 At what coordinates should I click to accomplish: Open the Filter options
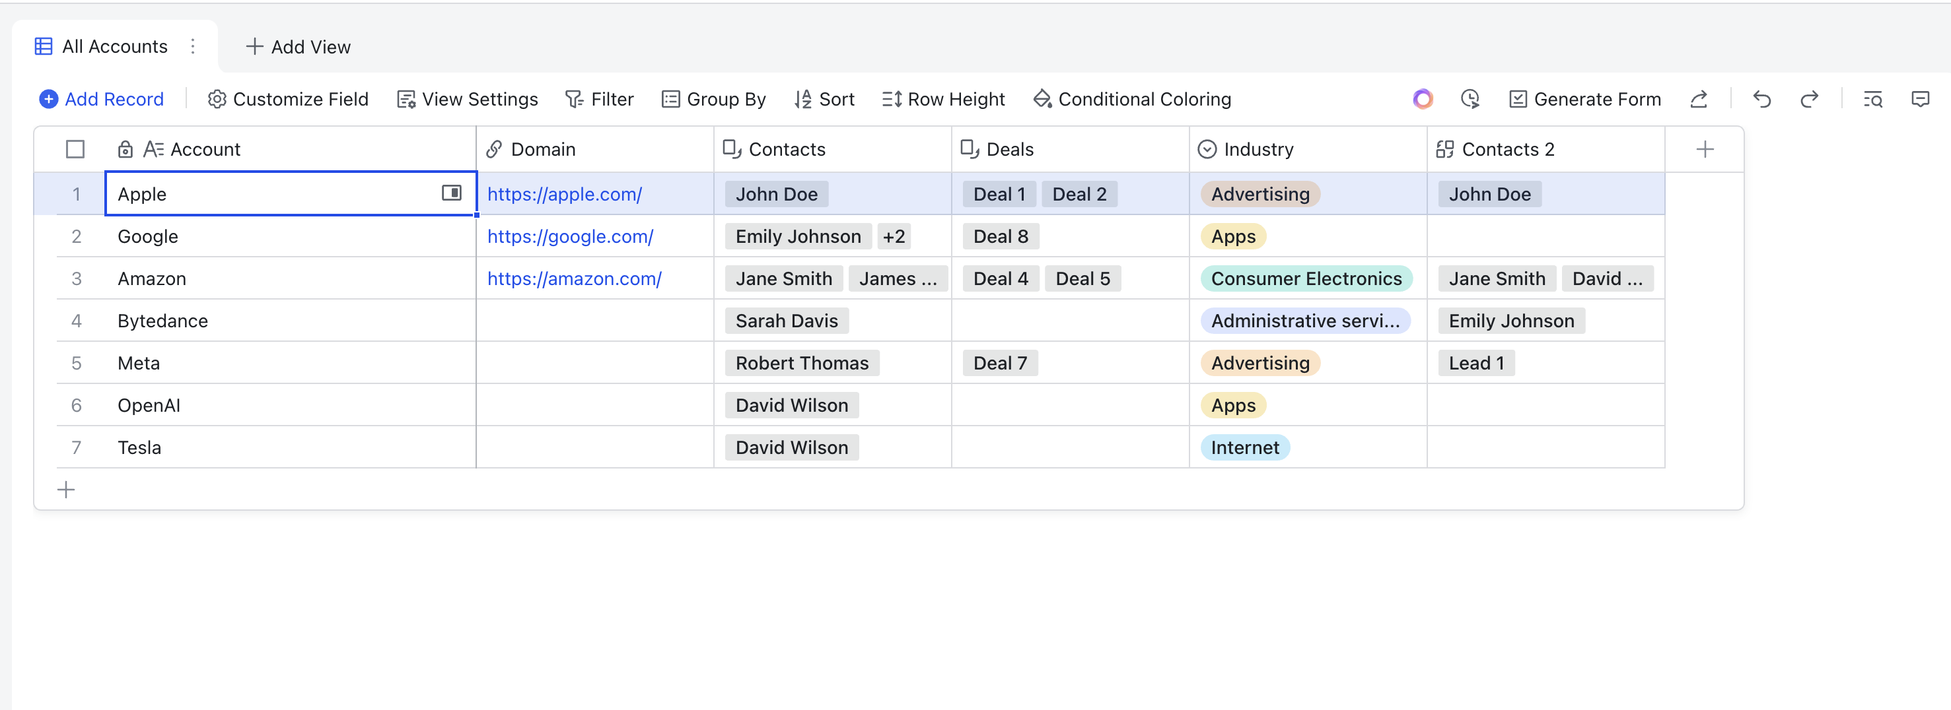[x=600, y=99]
